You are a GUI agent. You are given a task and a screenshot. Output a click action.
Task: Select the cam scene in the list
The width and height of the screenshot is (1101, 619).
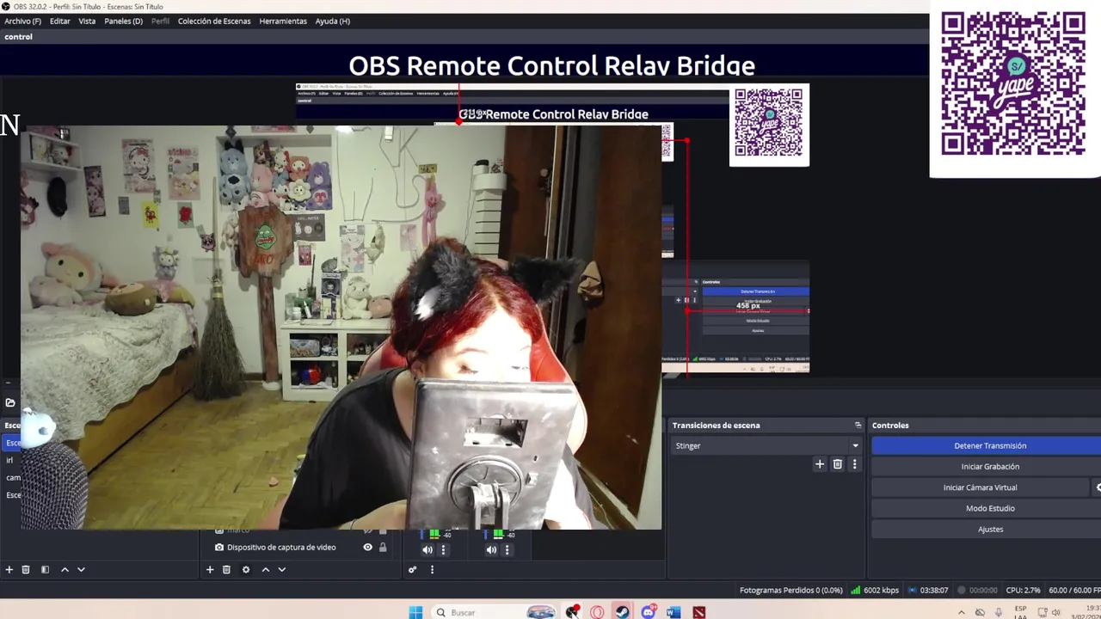click(12, 477)
